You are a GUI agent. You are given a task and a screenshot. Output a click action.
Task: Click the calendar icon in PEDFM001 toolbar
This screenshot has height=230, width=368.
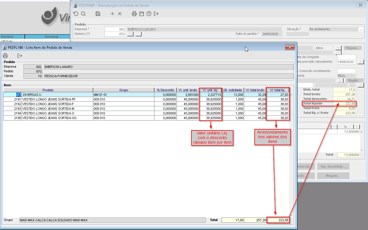tap(142, 14)
